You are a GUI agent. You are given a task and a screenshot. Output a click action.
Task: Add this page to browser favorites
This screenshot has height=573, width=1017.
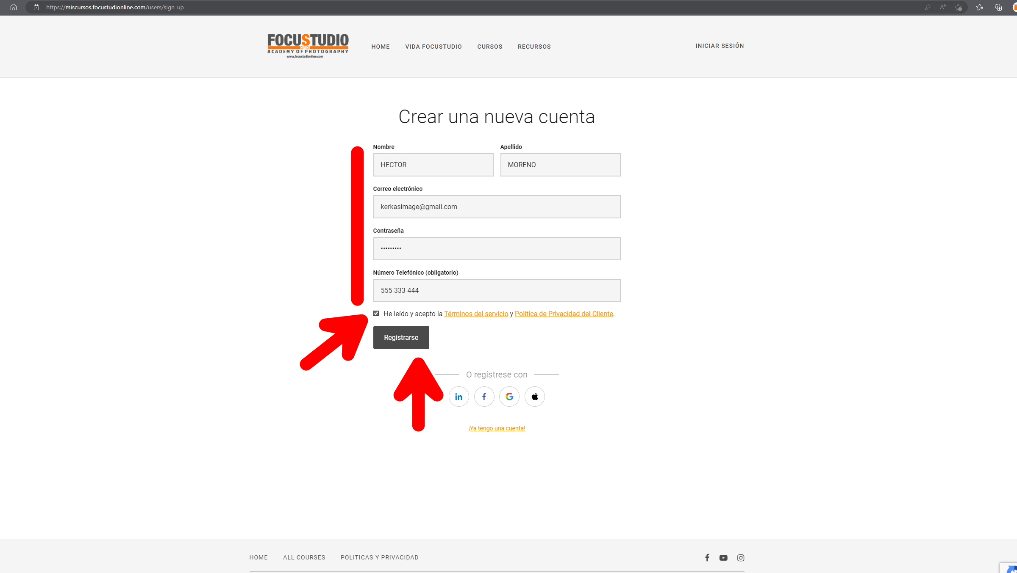[x=958, y=7]
